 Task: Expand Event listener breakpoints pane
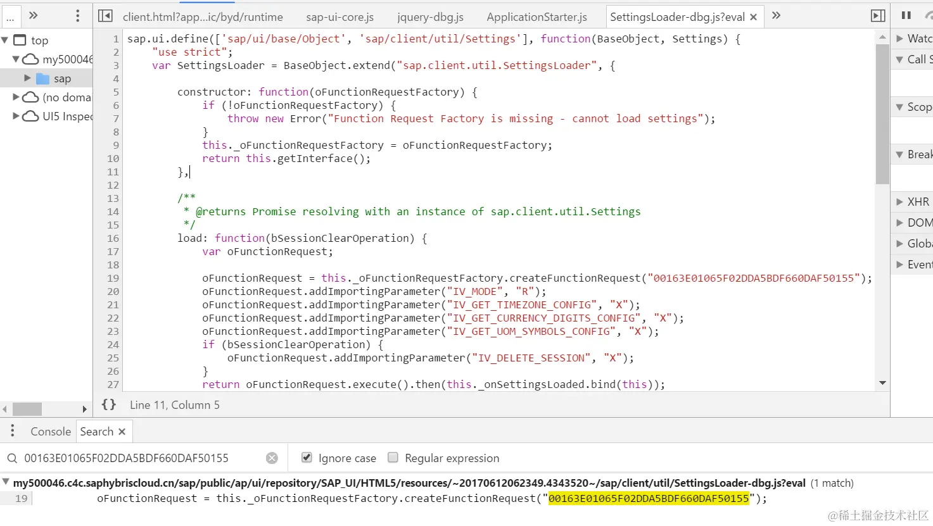point(899,265)
